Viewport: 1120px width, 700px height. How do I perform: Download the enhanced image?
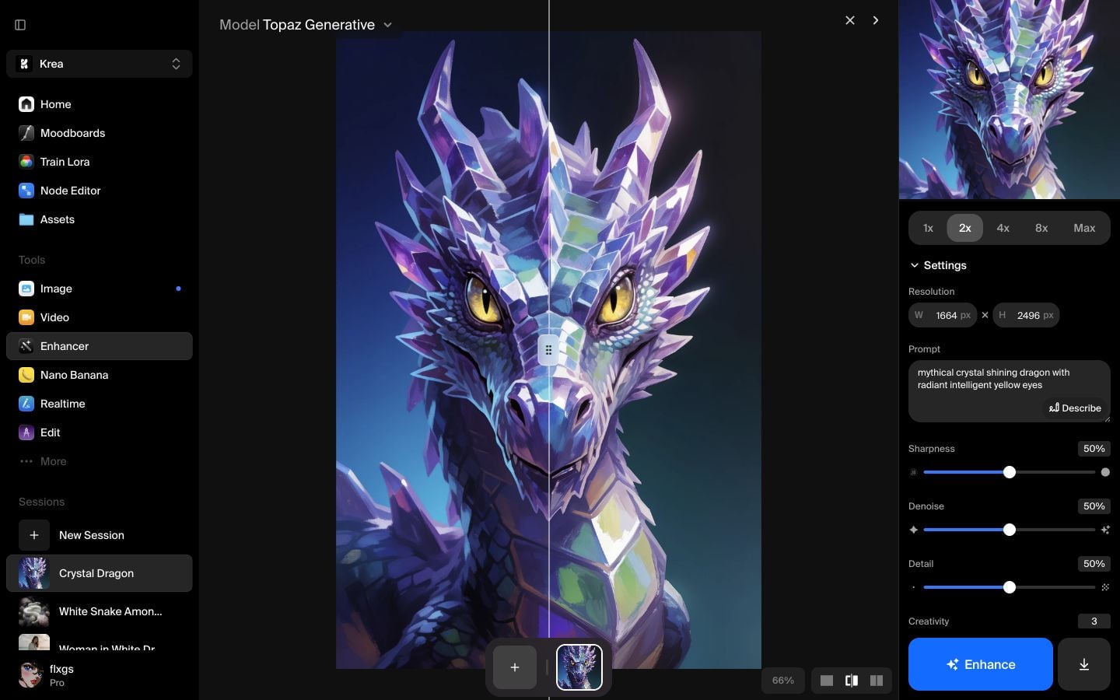(x=1084, y=664)
